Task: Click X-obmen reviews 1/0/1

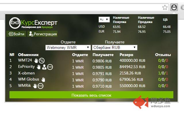Action: point(163,73)
